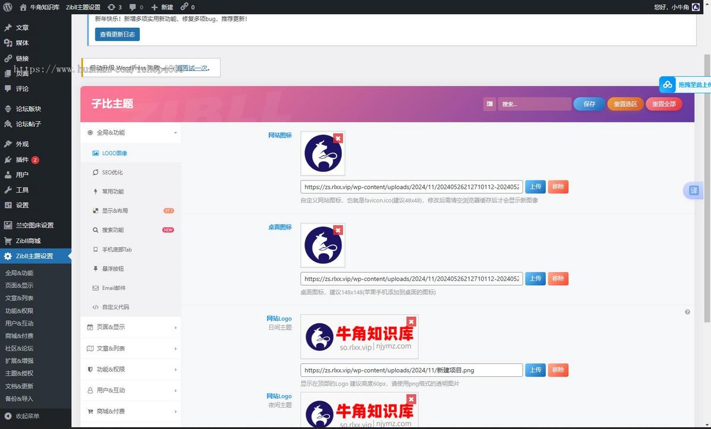The width and height of the screenshot is (711, 429).
Task: Select the 常用功能 tab
Action: point(131,192)
